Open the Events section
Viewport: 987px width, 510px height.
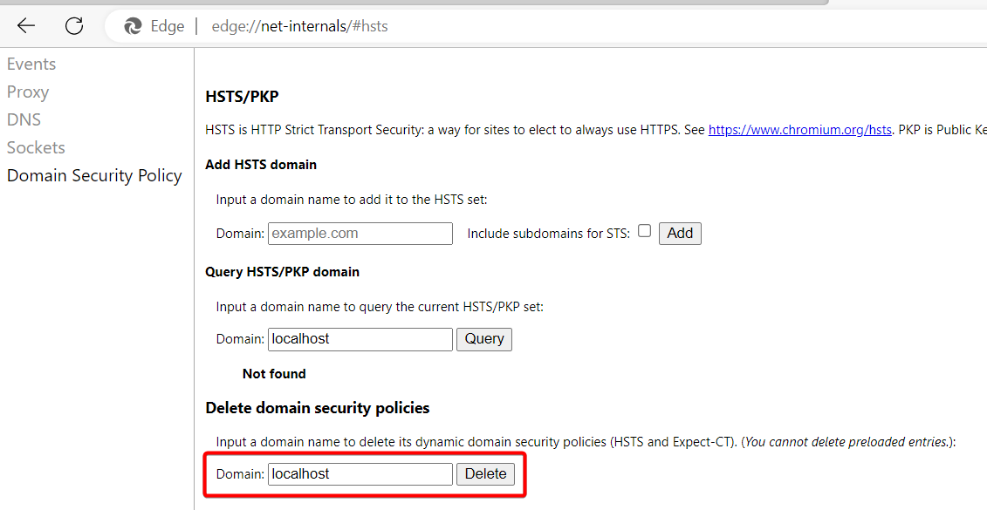point(31,63)
